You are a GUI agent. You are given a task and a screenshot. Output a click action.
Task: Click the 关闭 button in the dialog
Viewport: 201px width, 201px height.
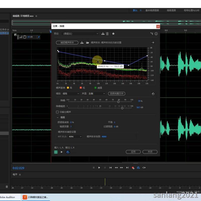coord(150,152)
